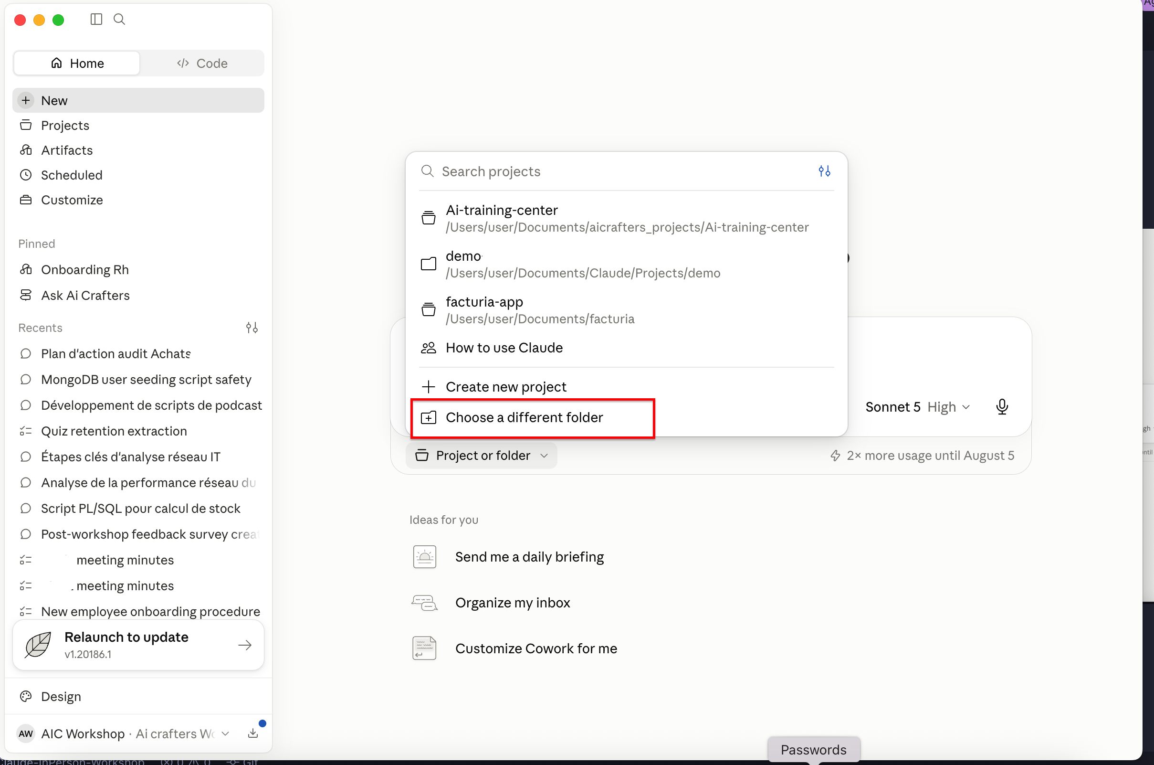Switch to the Home tab
The height and width of the screenshot is (765, 1154).
click(x=77, y=64)
